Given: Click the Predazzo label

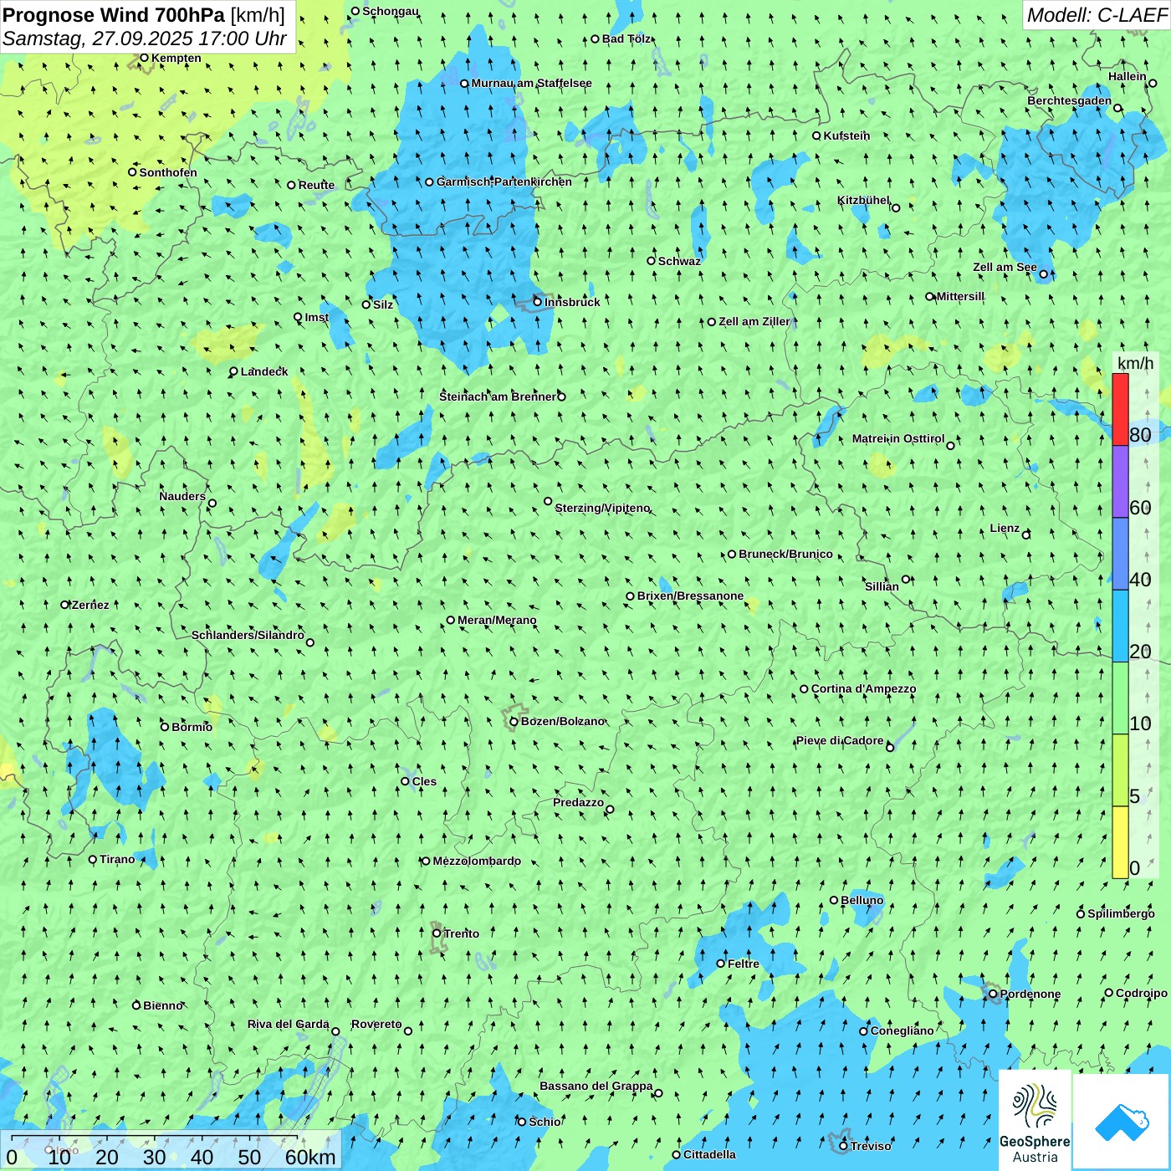Looking at the screenshot, I should pyautogui.click(x=578, y=802).
